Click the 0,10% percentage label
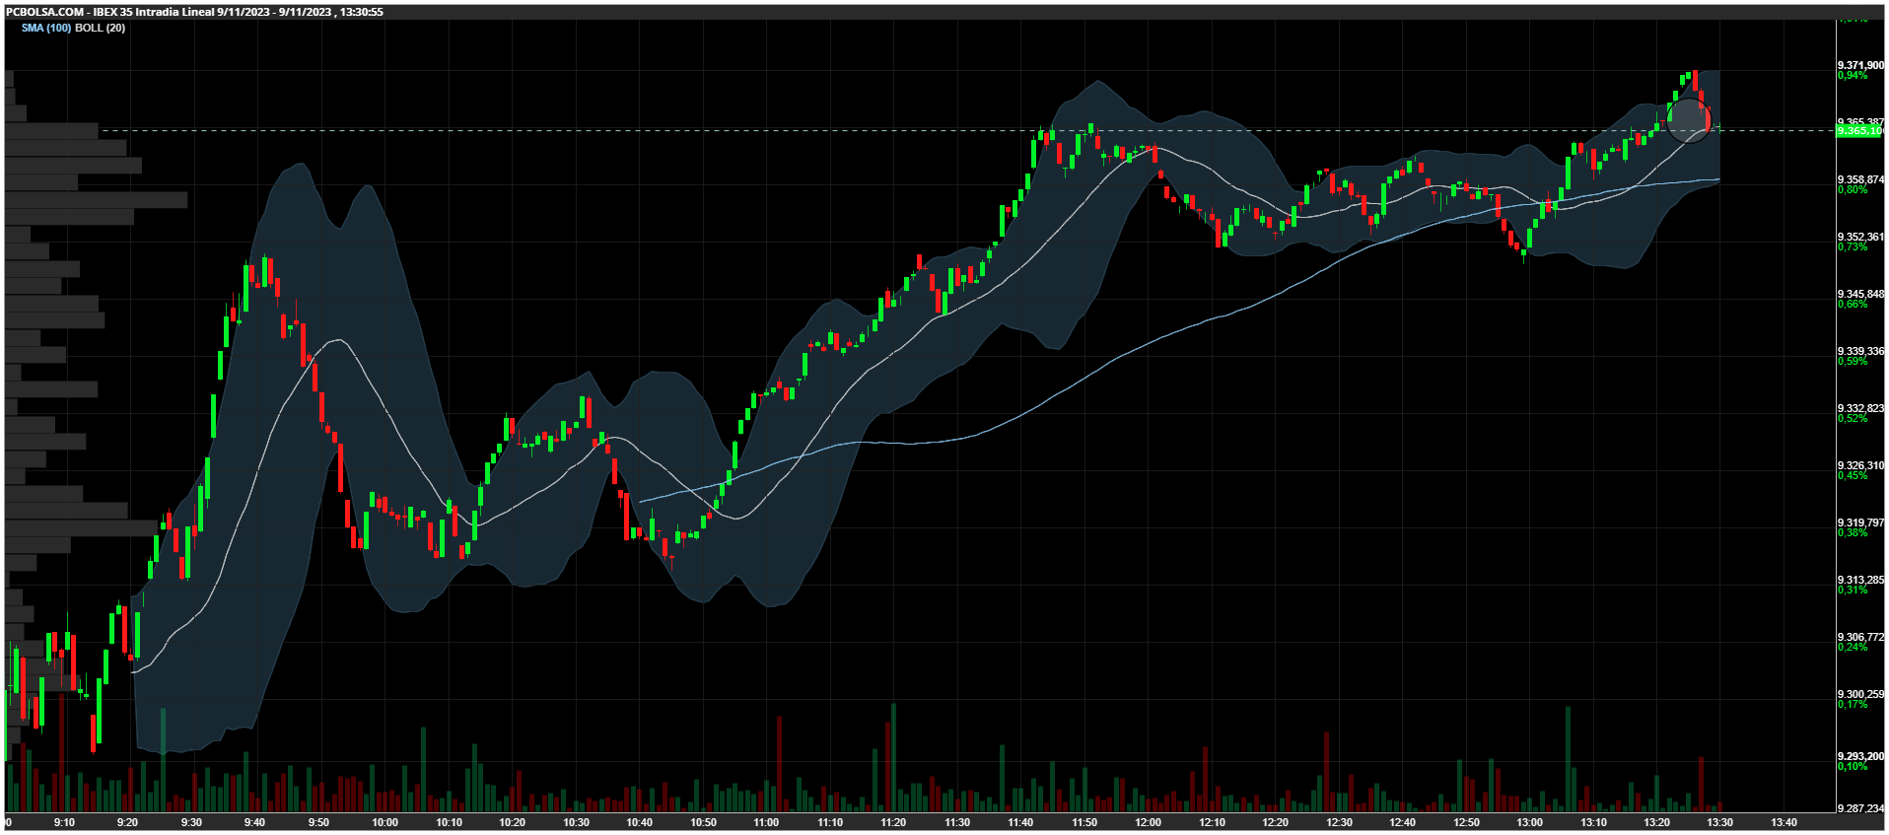 [x=1853, y=766]
